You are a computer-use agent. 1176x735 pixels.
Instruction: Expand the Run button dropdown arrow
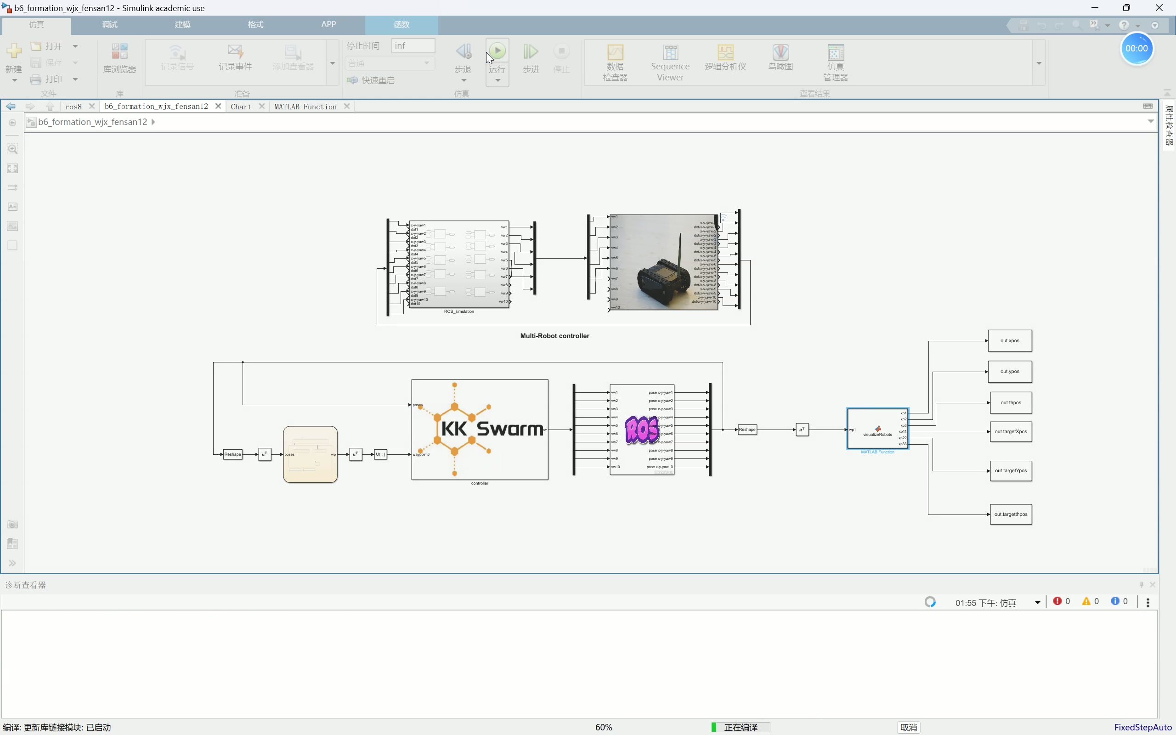(x=498, y=81)
